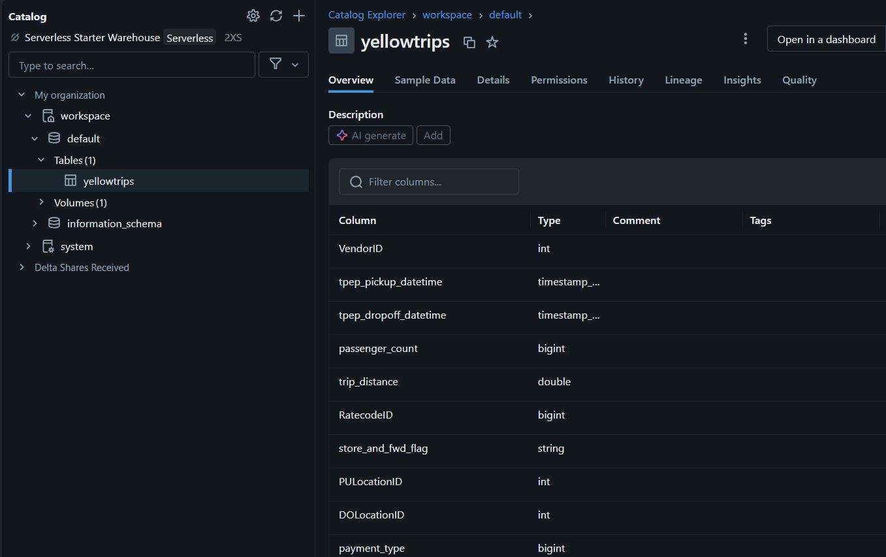Collapse the workspace catalog chevron

coord(28,116)
